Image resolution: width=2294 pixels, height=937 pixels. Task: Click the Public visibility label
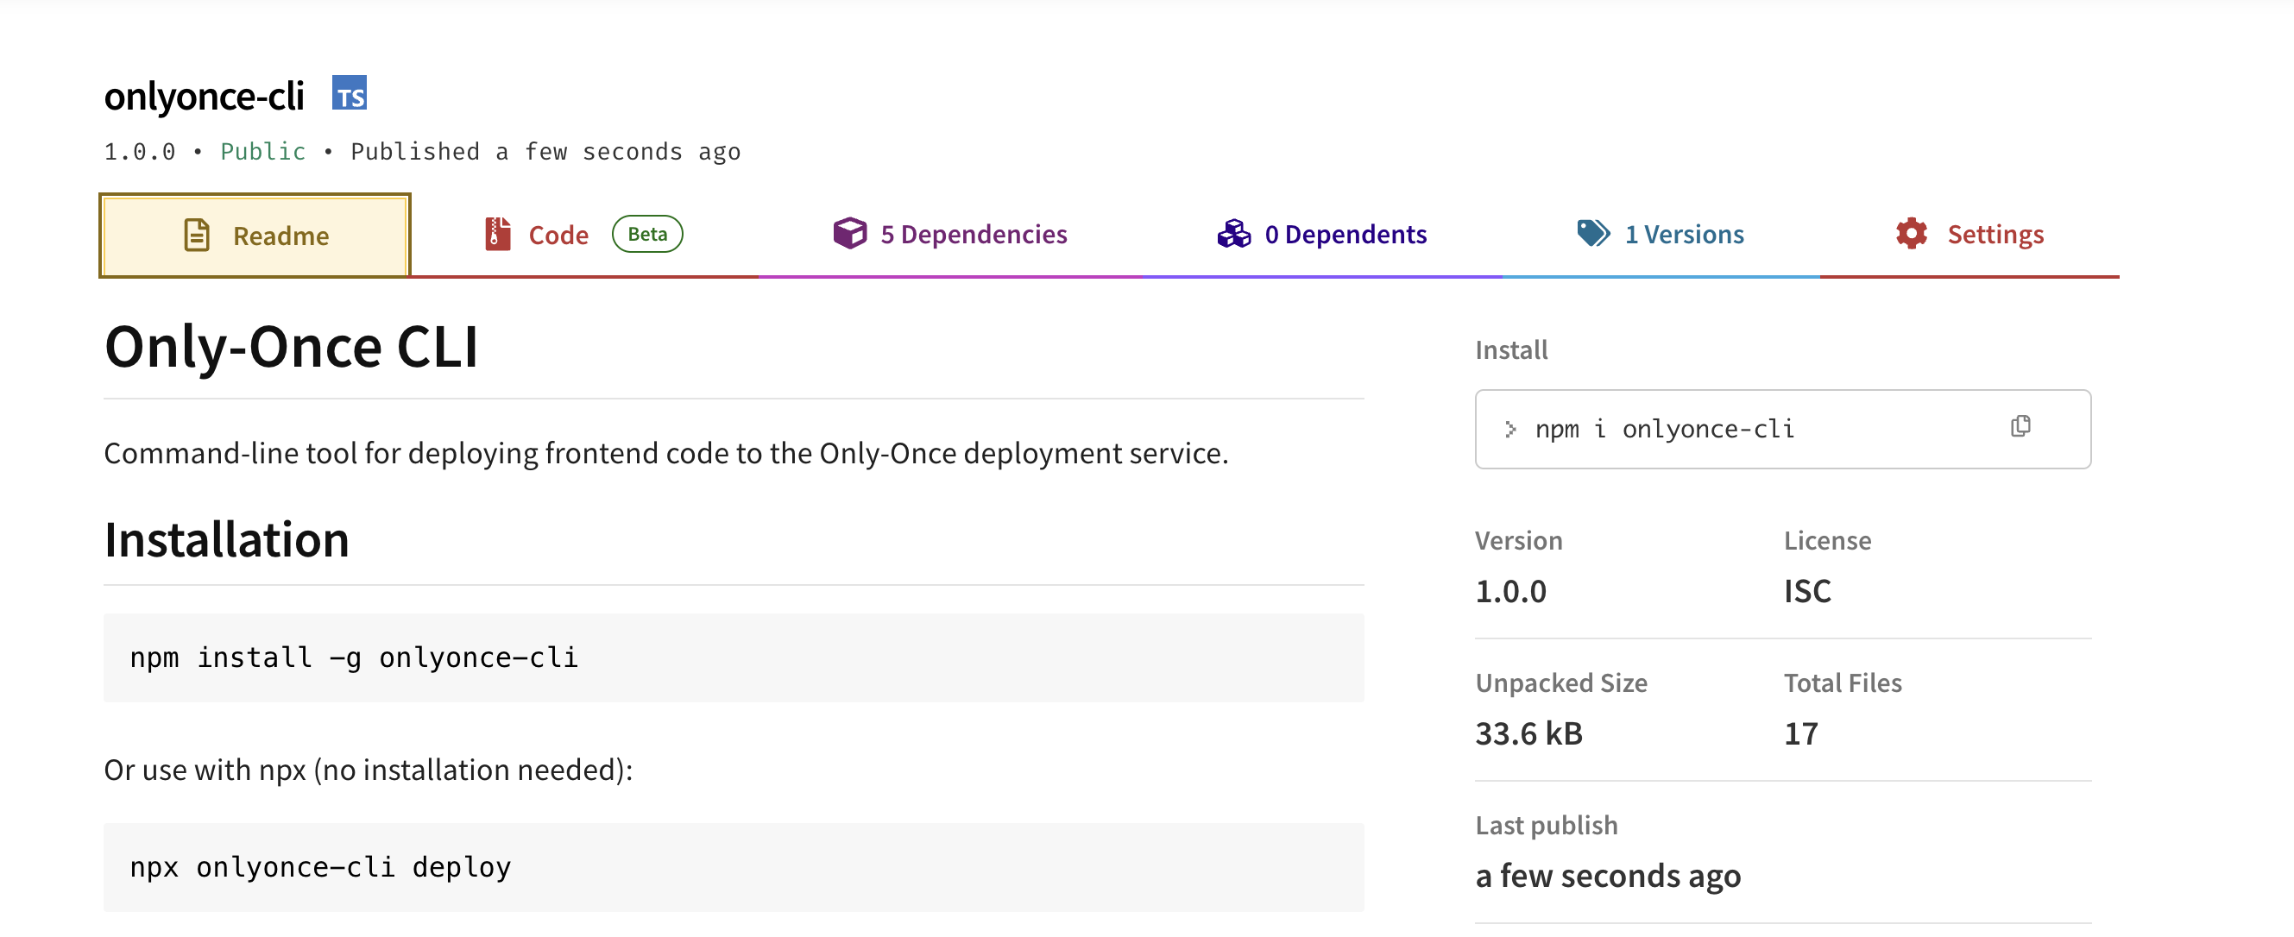[x=262, y=150]
